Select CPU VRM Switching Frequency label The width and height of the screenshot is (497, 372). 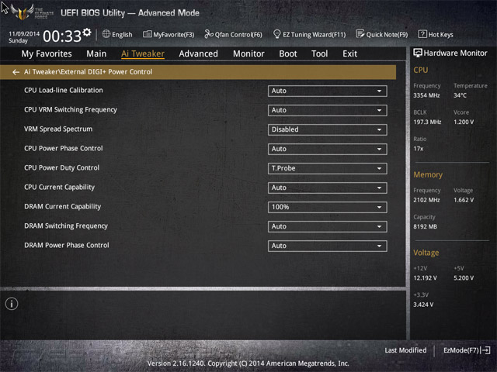71,110
